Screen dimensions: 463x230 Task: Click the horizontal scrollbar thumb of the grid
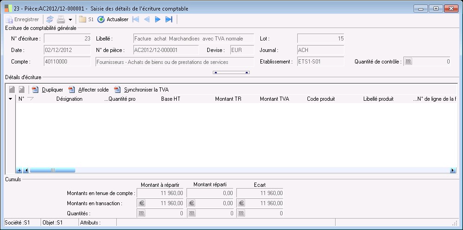(x=52, y=170)
